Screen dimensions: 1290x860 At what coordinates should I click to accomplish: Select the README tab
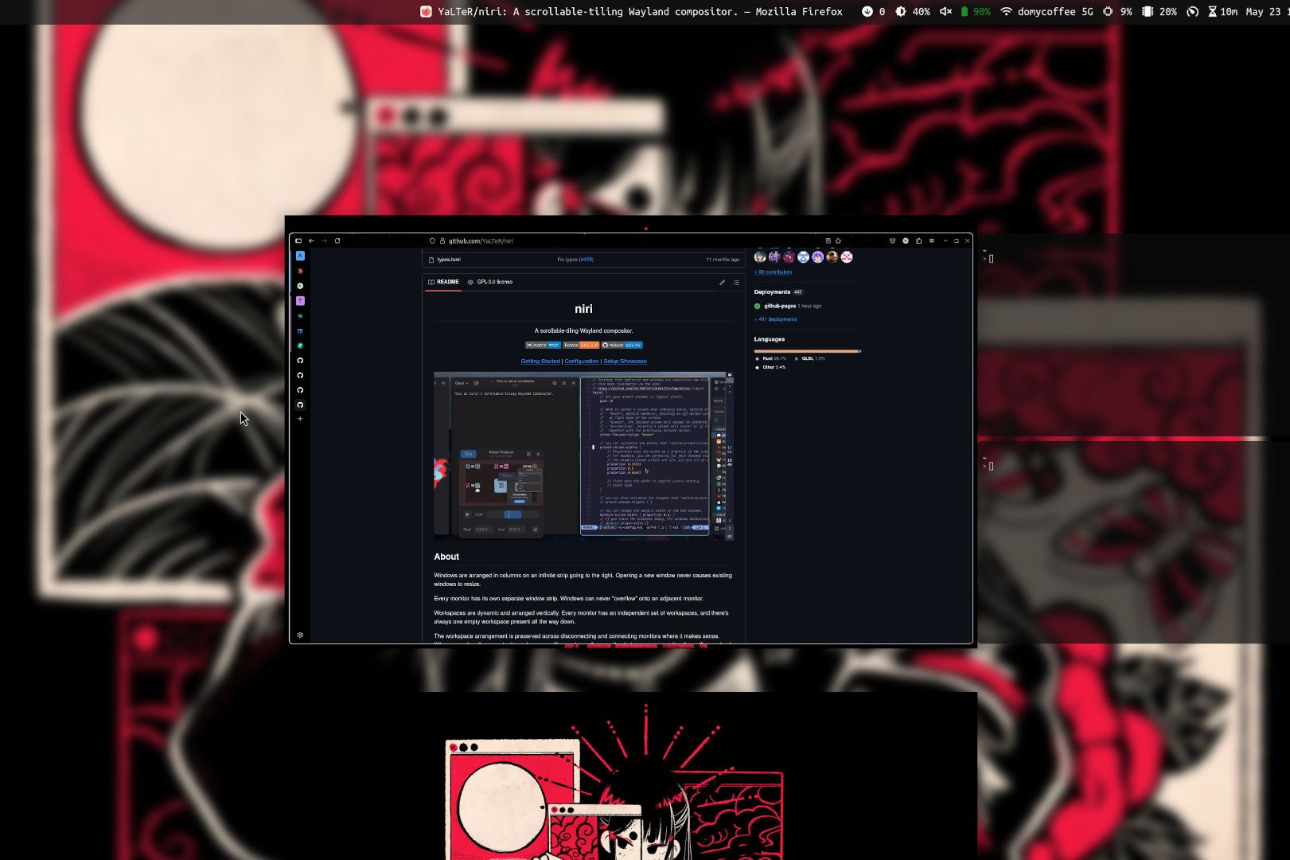444,282
